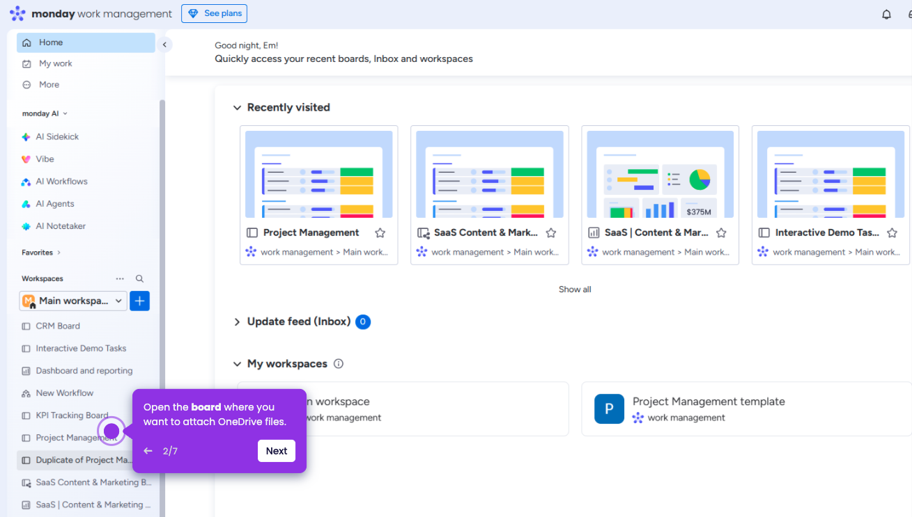Collapse the My workspaces section
This screenshot has height=517, width=912.
click(x=237, y=364)
